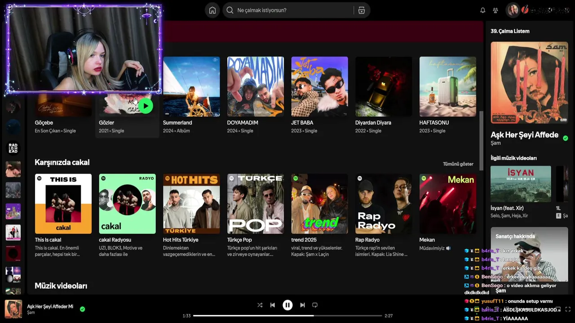The height and width of the screenshot is (323, 575).
Task: Open artist Şam under side panel title
Action: click(x=495, y=143)
